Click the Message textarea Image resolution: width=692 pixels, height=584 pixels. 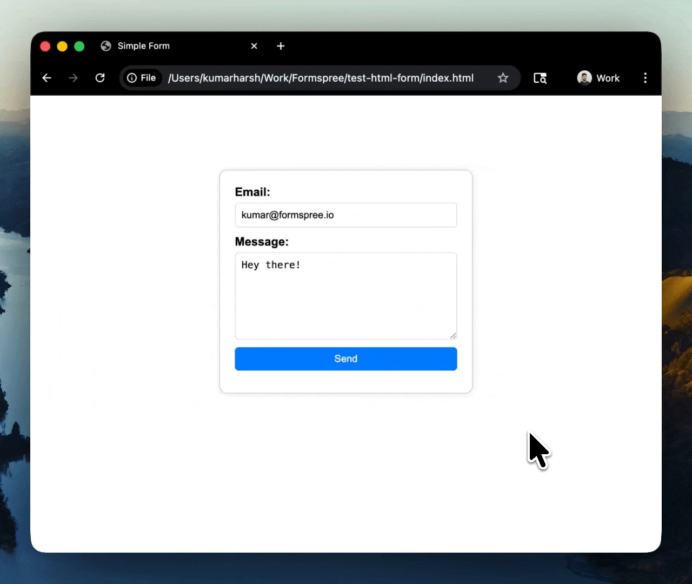(x=346, y=296)
